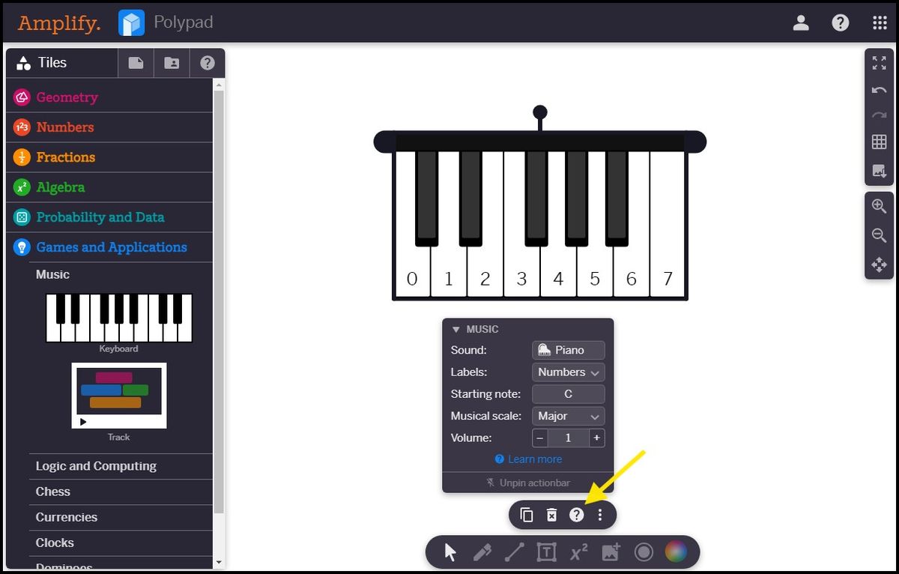
Task: Toggle the canvas grid display
Action: (879, 141)
